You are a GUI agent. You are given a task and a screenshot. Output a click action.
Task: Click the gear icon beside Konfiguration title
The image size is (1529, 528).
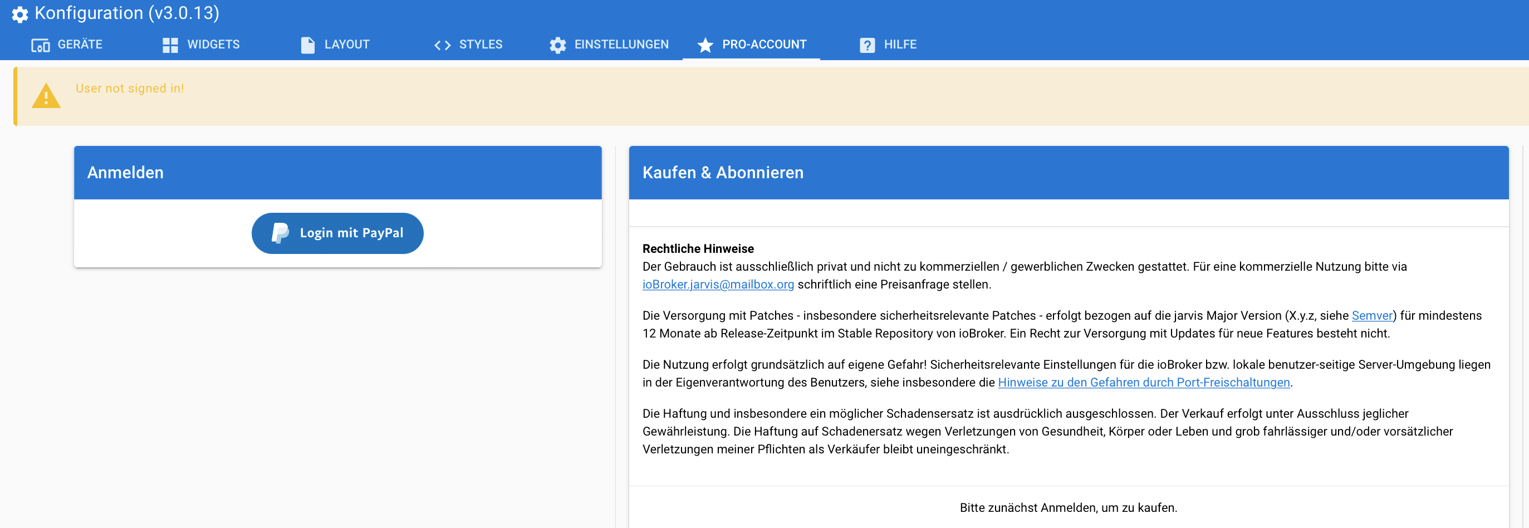tap(19, 14)
